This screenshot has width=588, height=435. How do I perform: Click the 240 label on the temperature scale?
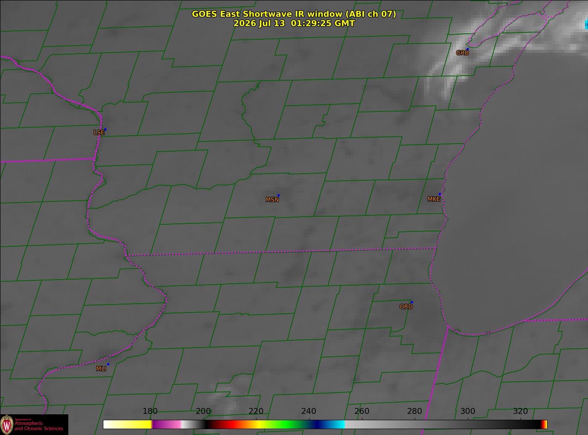tap(309, 411)
